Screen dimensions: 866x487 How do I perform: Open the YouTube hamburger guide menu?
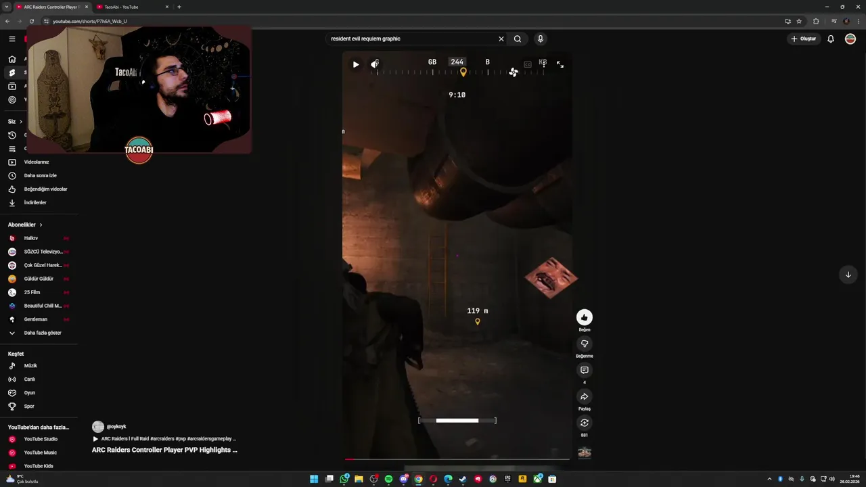pos(12,39)
